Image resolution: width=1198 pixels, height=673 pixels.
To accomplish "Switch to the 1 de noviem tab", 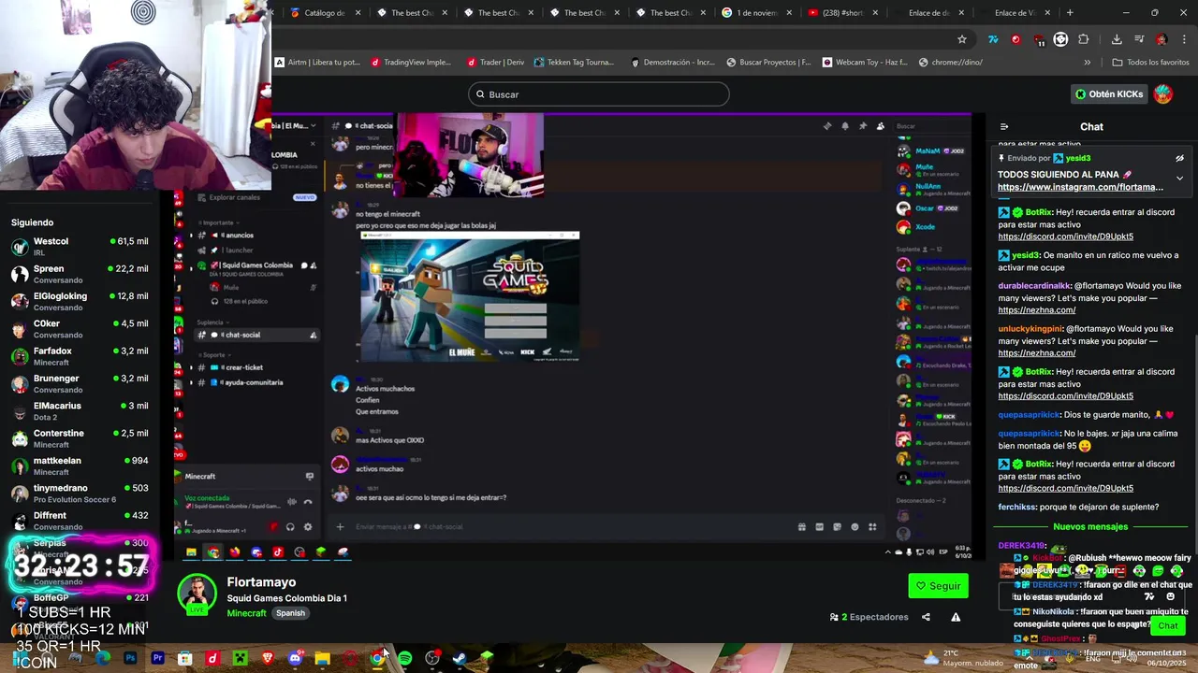I will (x=756, y=13).
